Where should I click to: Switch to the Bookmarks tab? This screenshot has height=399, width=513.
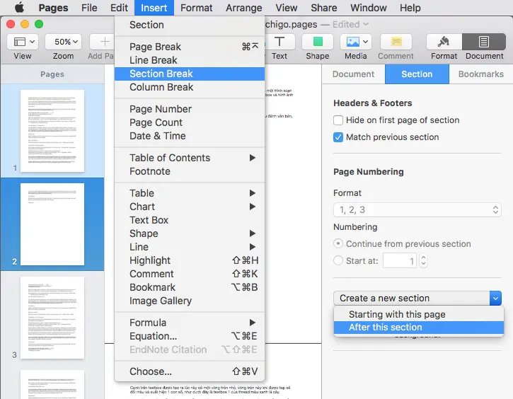point(480,74)
